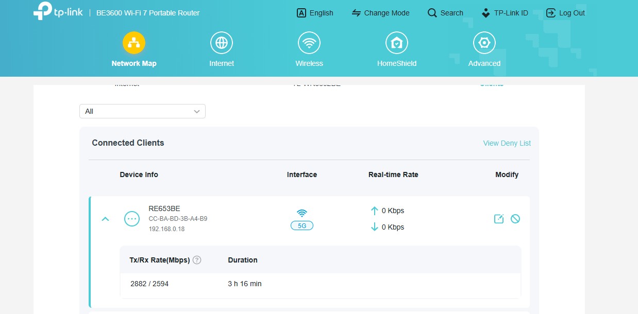Open the Advanced settings icon
The height and width of the screenshot is (314, 638).
coord(484,43)
